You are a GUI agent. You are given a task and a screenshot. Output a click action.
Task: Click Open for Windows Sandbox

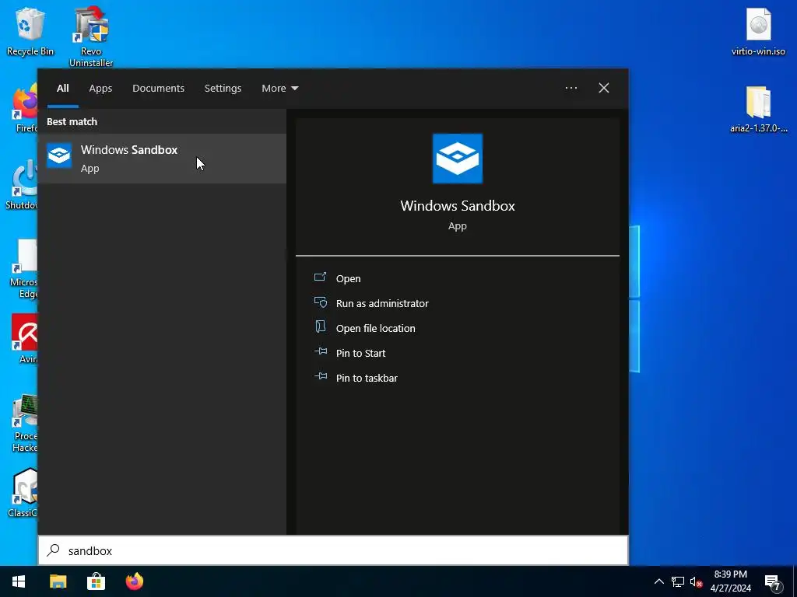[x=348, y=279]
